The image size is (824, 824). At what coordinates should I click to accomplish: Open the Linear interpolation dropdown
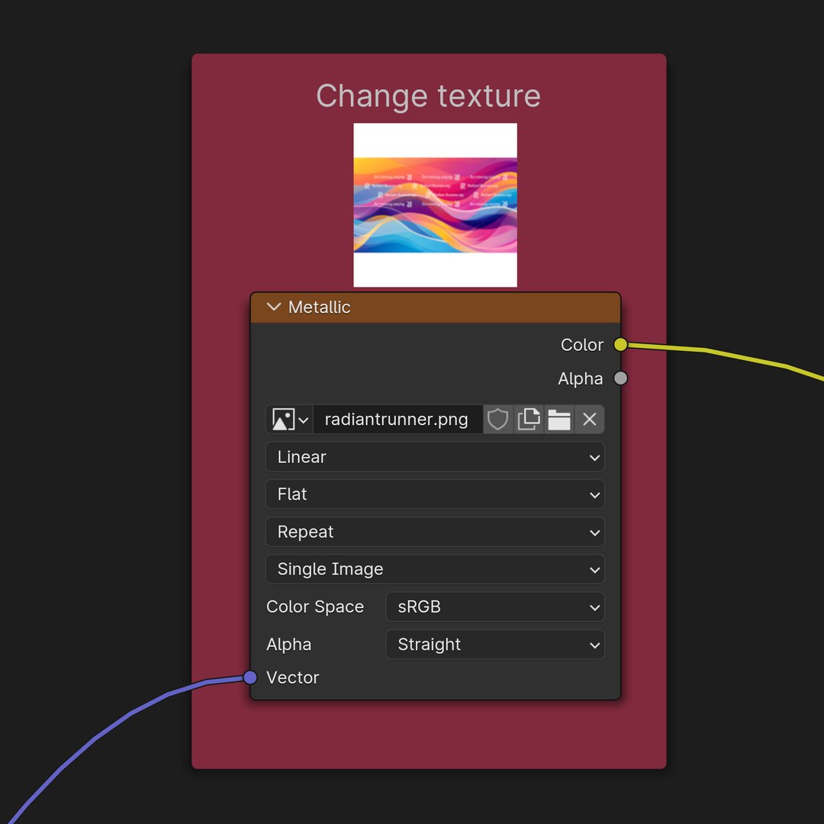point(435,457)
